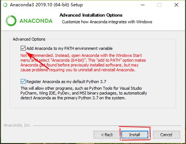Viewport: 186px width, 144px height.
Task: Start installation with the Install button
Action: click(x=135, y=135)
